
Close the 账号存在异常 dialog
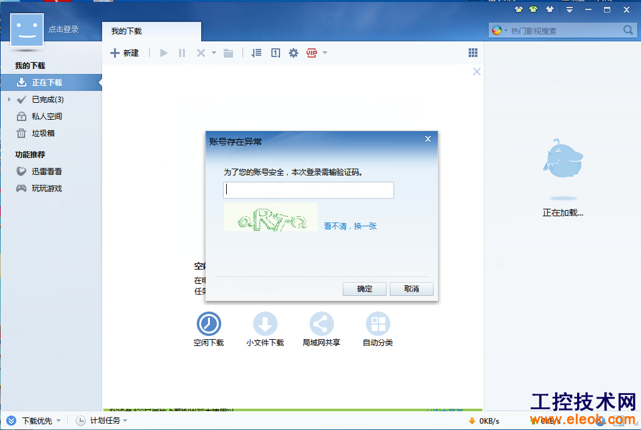click(x=428, y=139)
